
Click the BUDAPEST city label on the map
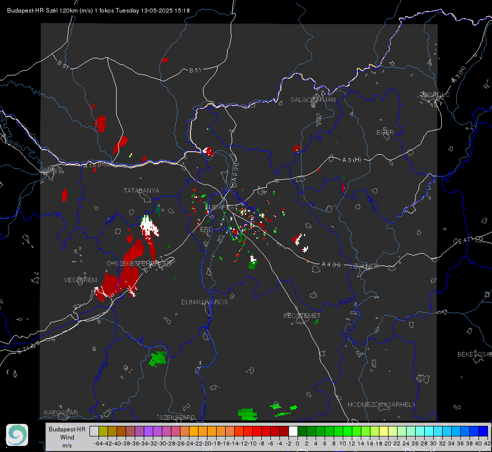(x=222, y=207)
